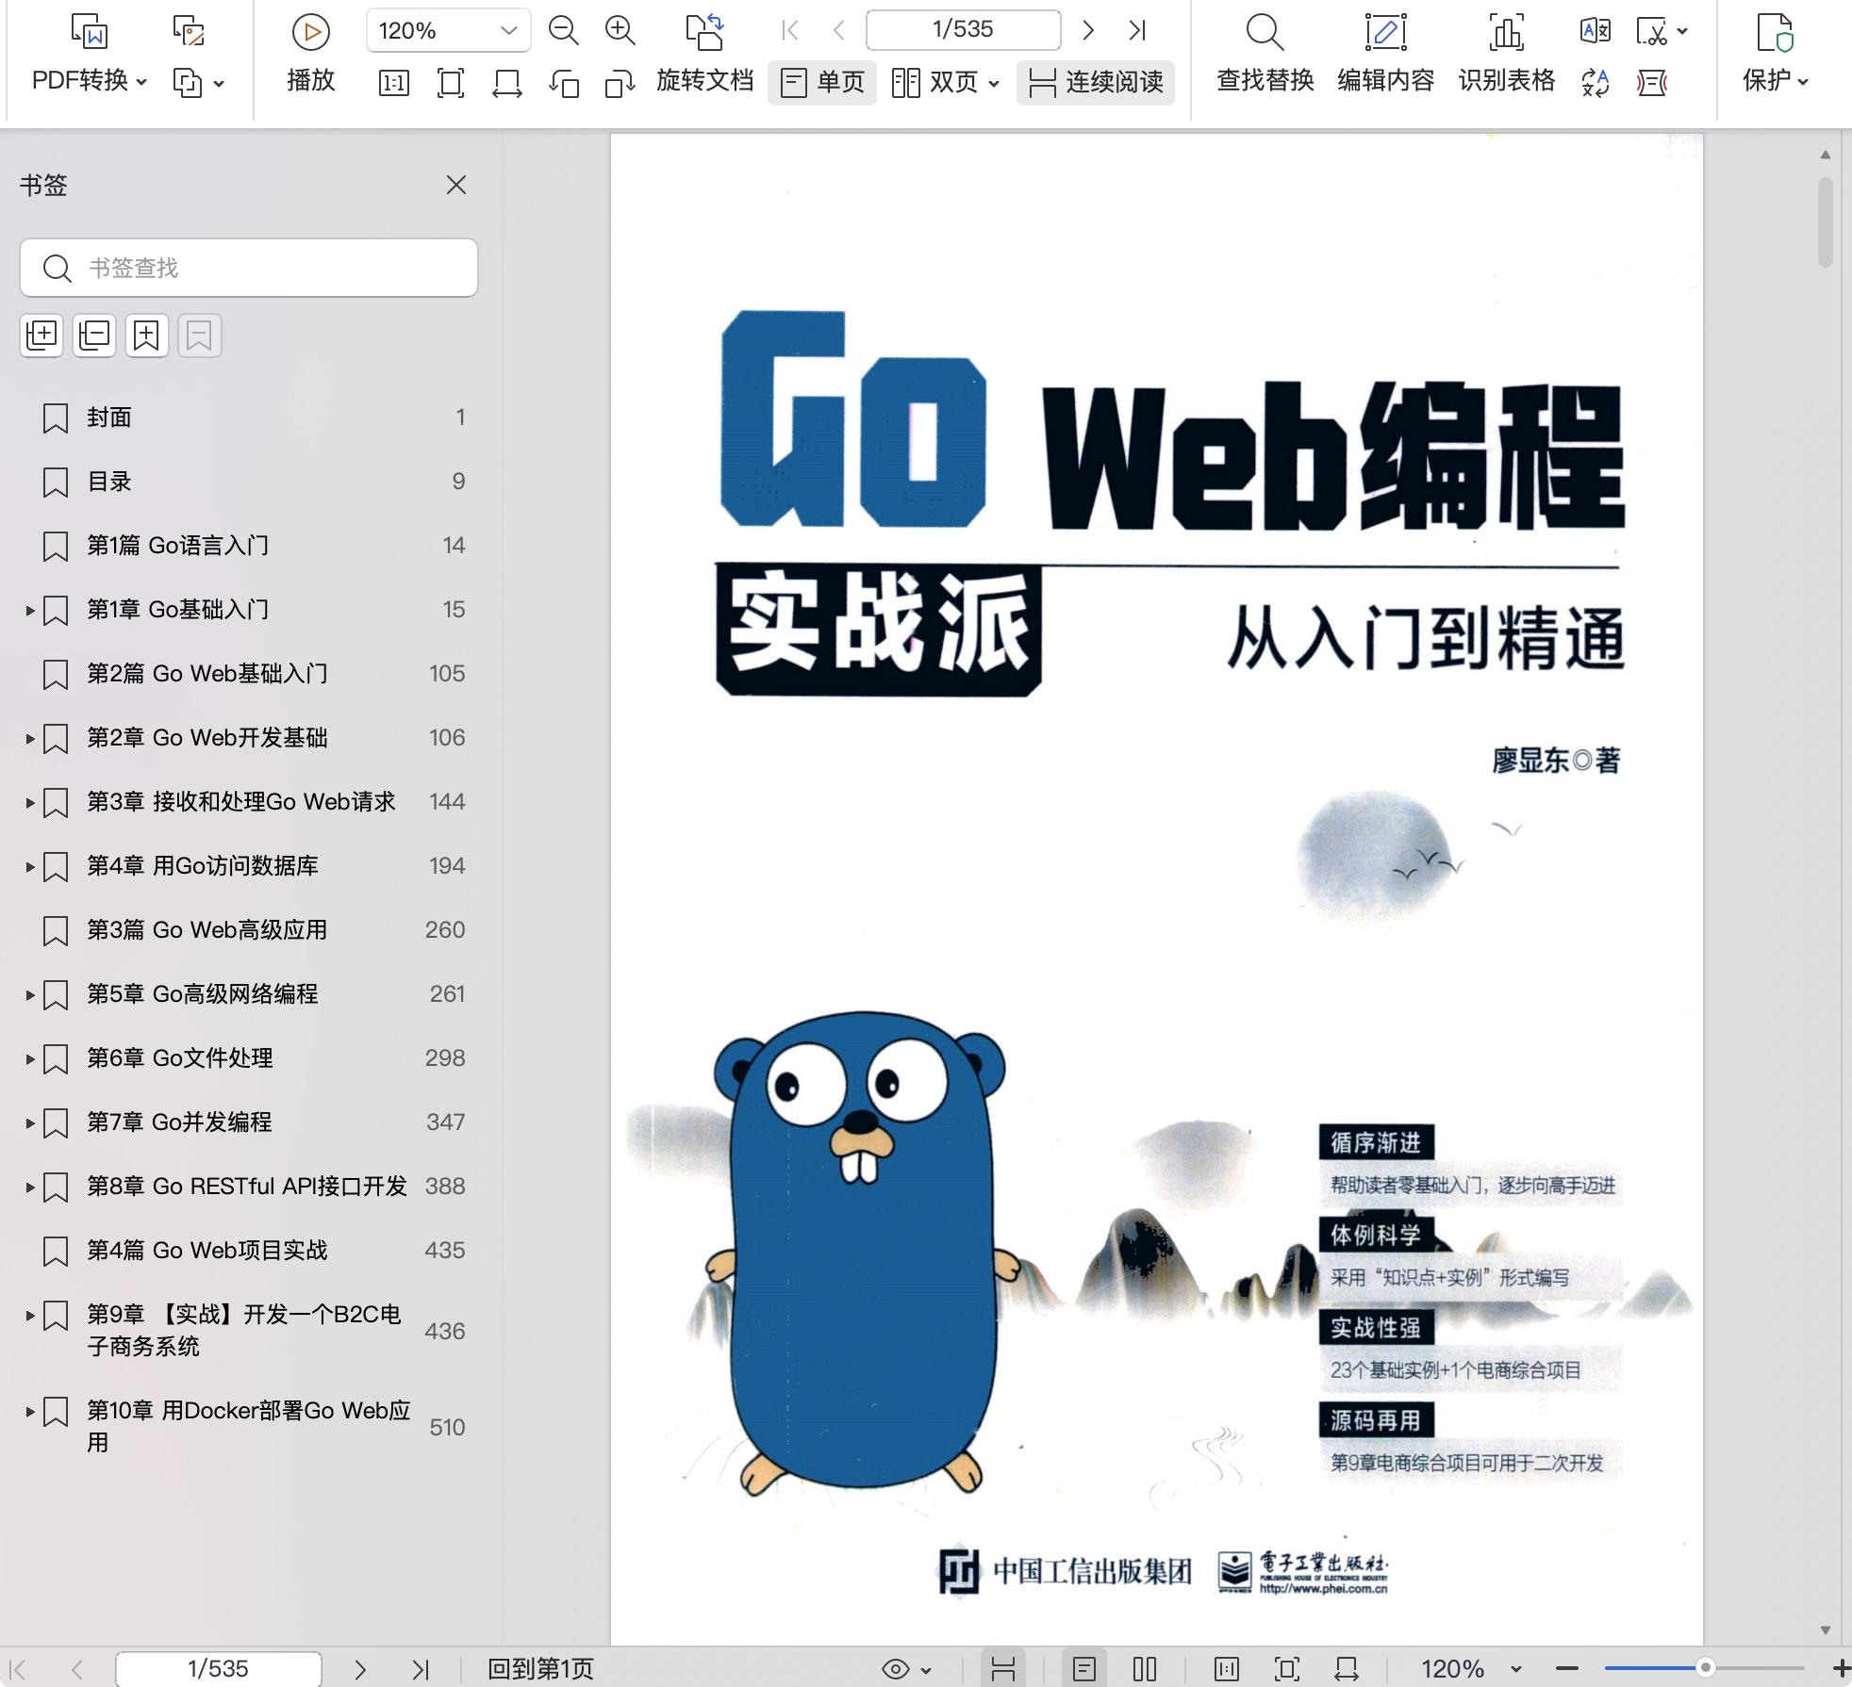Collapse all bookmarks icon
The width and height of the screenshot is (1852, 1687).
tap(94, 335)
